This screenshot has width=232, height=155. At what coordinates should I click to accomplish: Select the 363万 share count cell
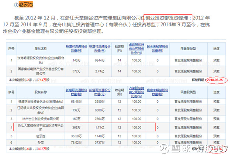[76, 127]
